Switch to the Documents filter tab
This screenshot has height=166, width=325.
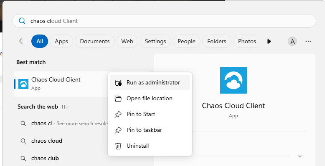(95, 41)
